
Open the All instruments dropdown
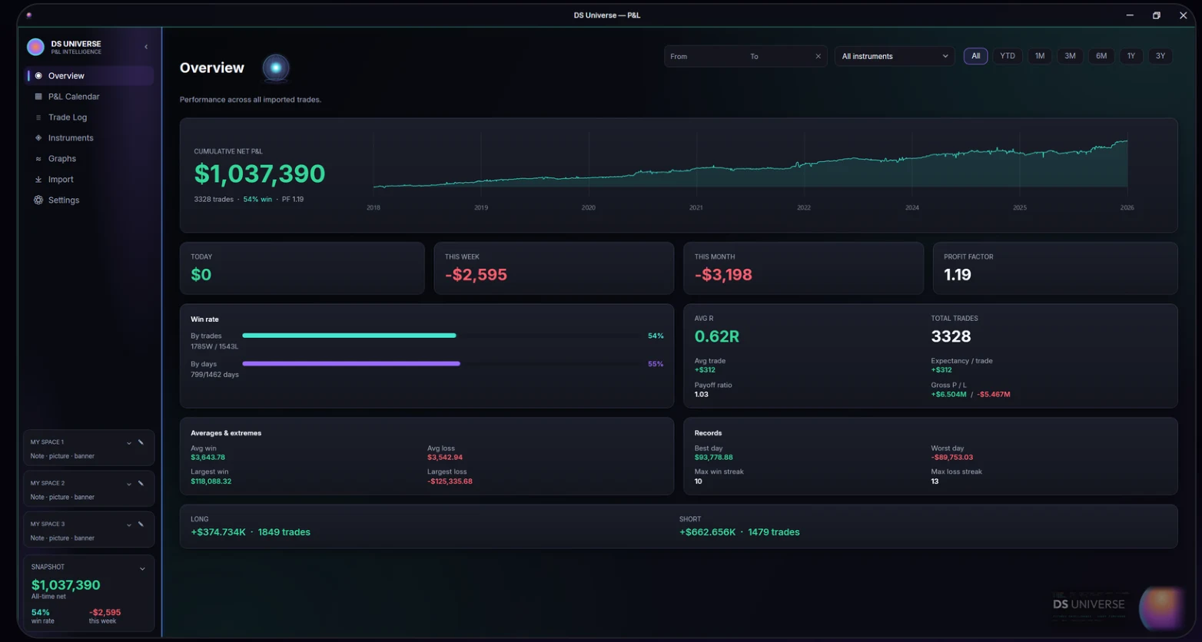pos(895,56)
